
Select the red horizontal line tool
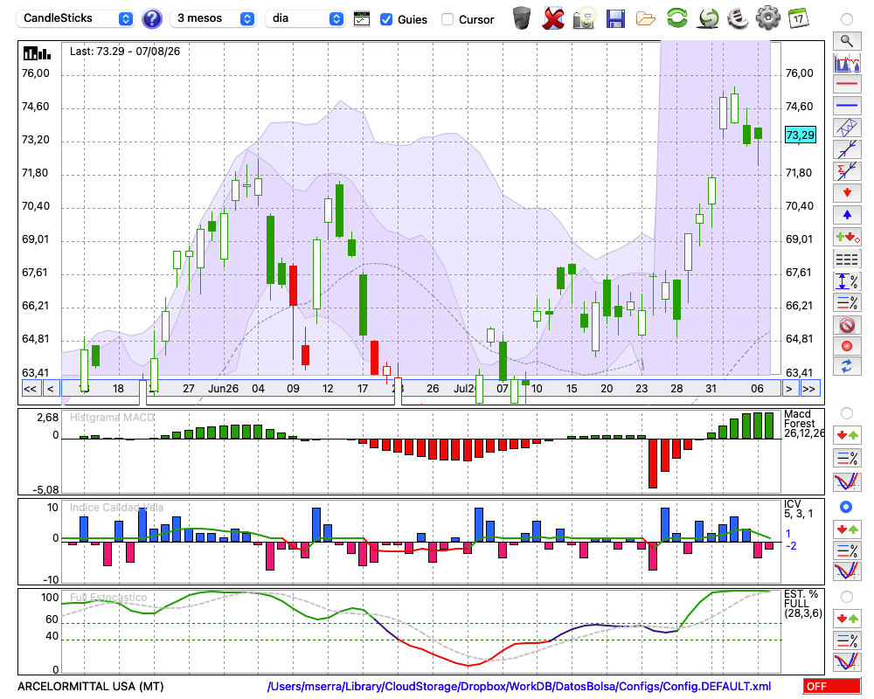[847, 84]
